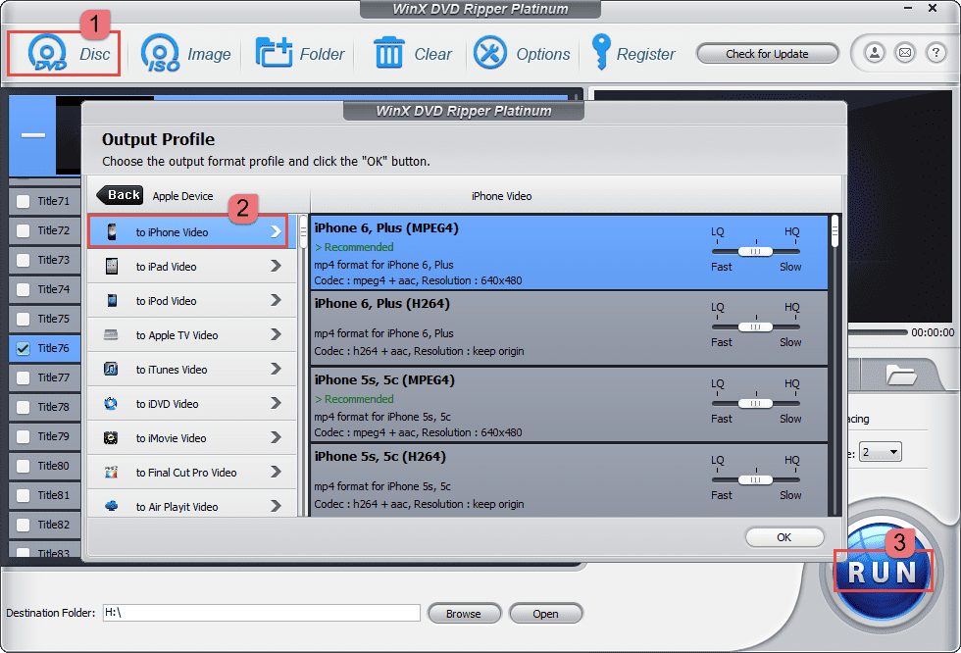This screenshot has width=961, height=653.
Task: Check the Title72 checkbox
Action: point(23,230)
